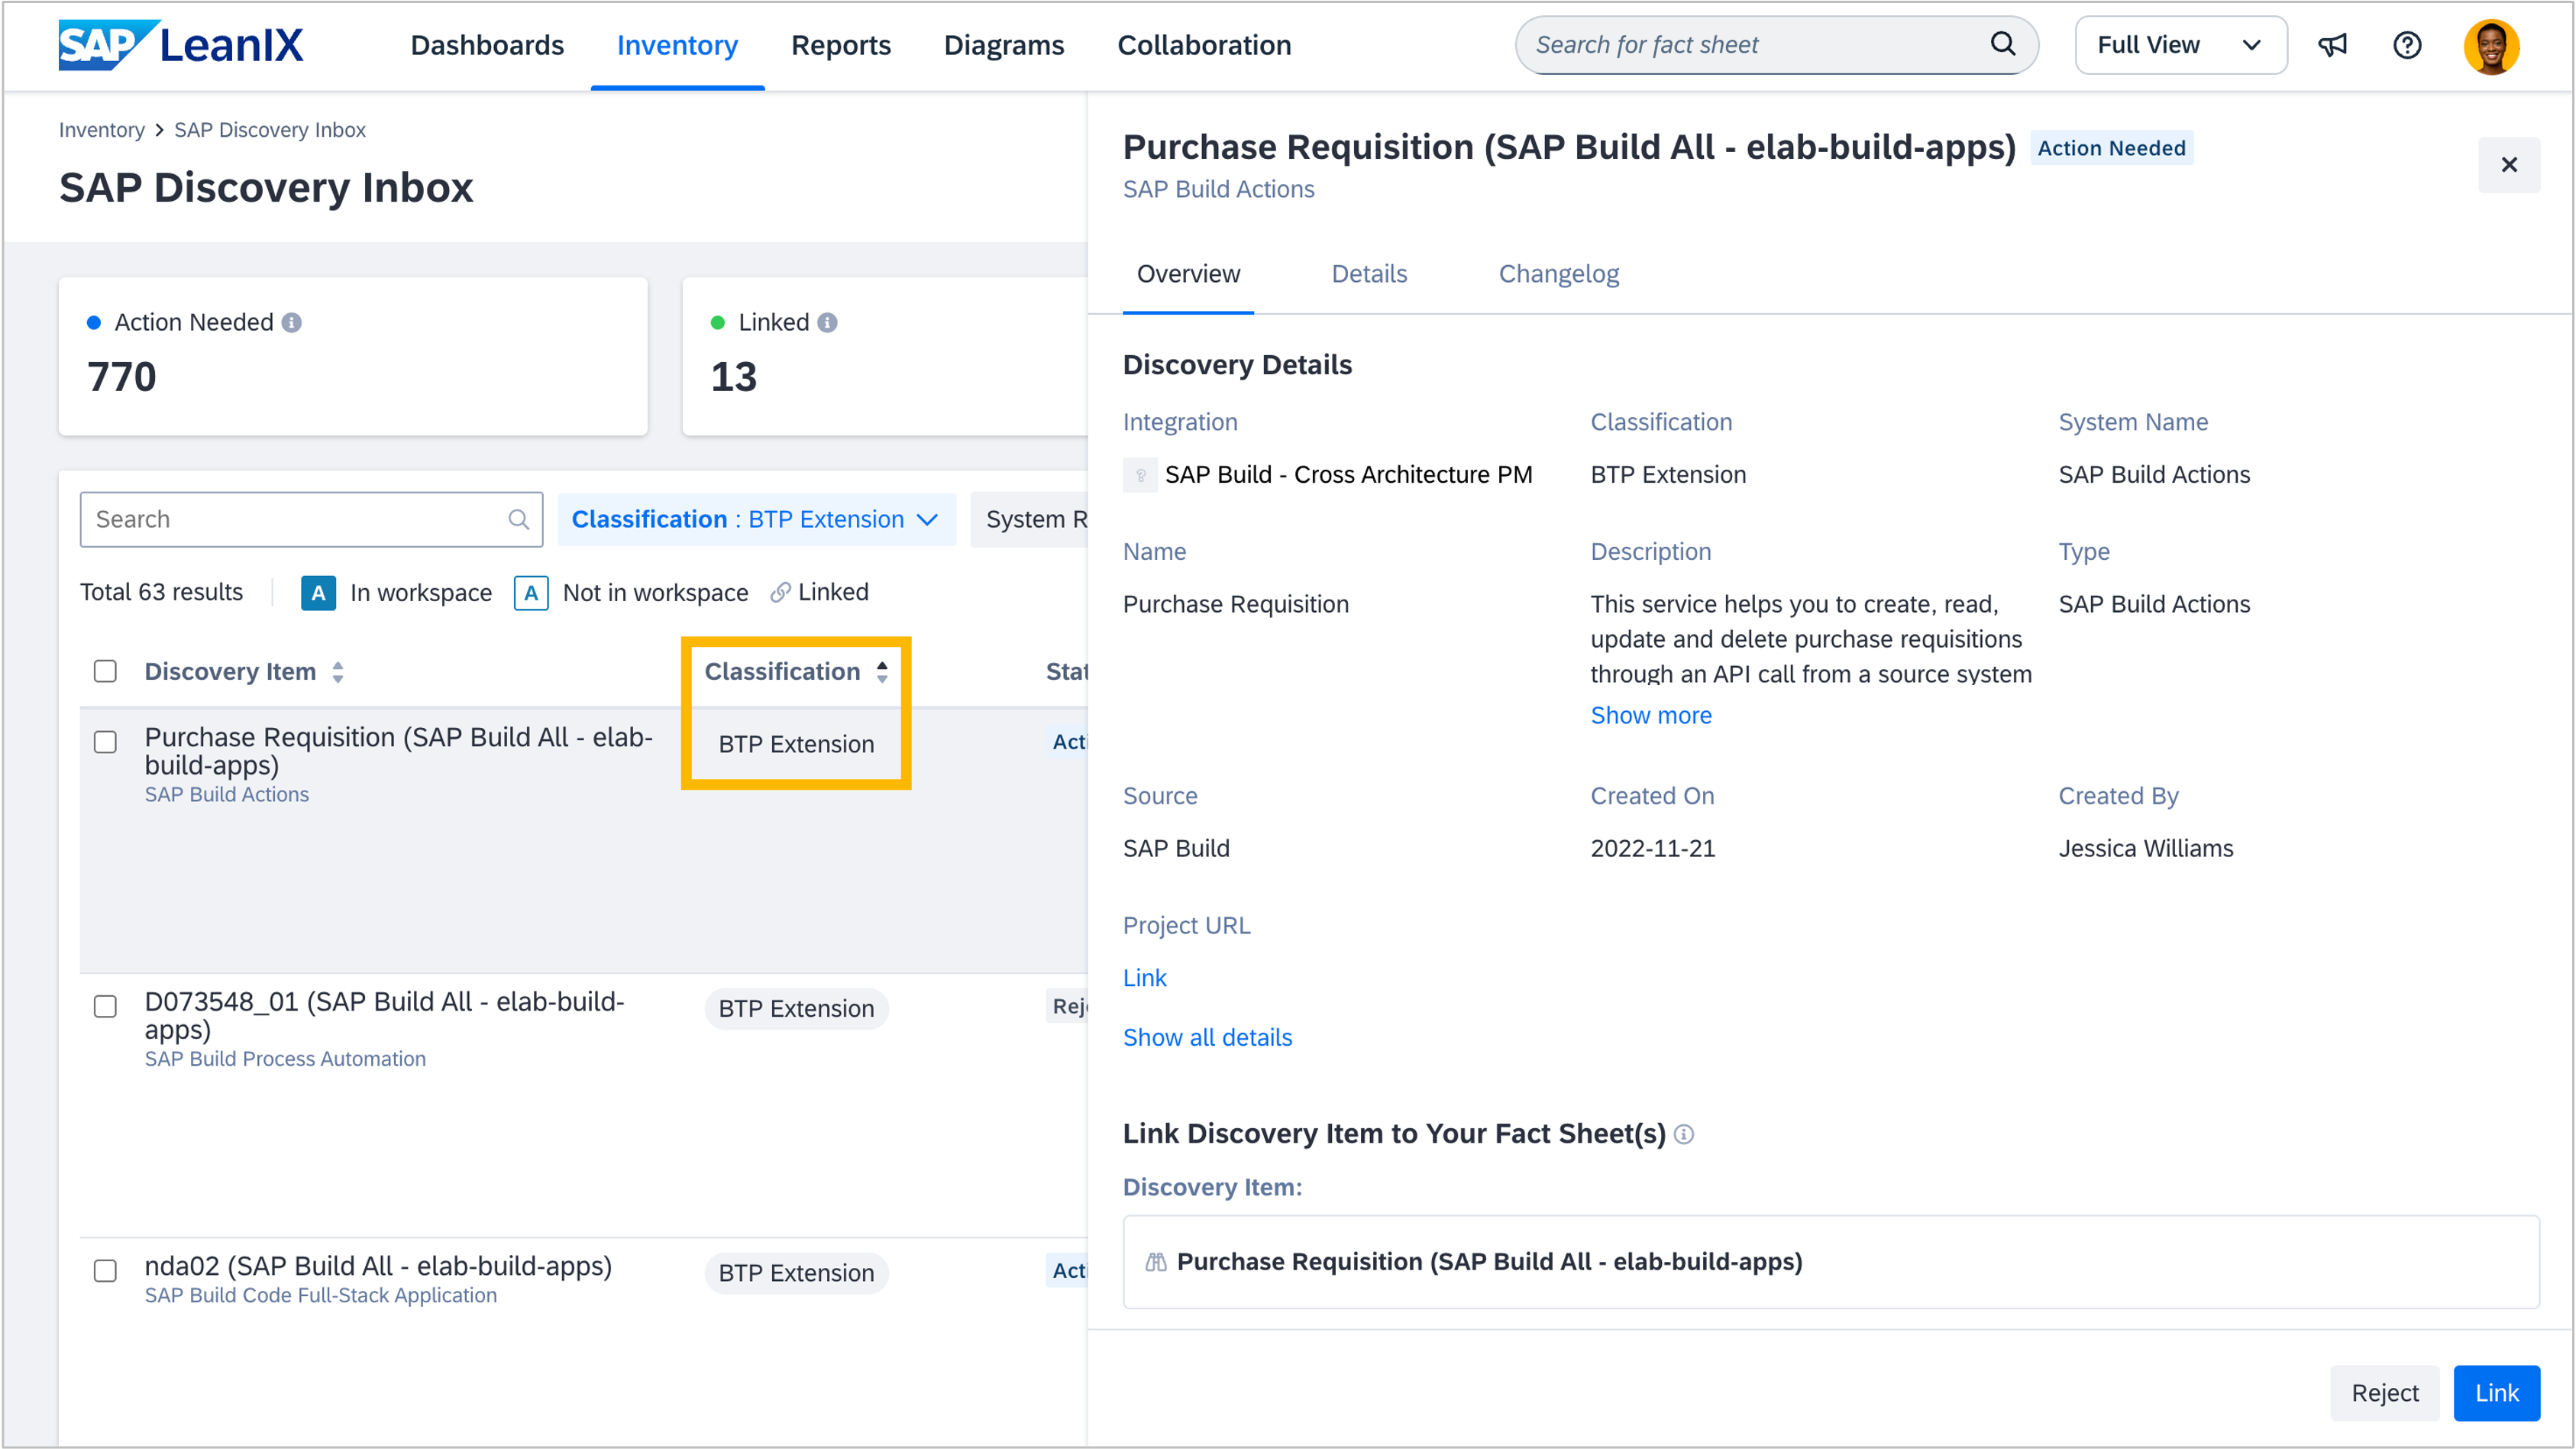
Task: Open the Project URL Link
Action: (1144, 978)
